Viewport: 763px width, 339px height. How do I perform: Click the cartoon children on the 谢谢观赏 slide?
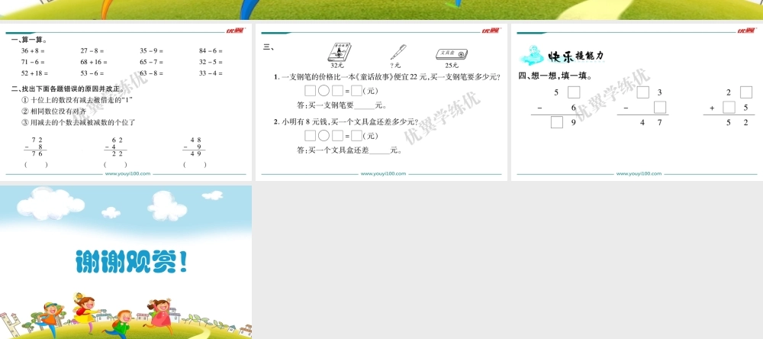point(114,313)
